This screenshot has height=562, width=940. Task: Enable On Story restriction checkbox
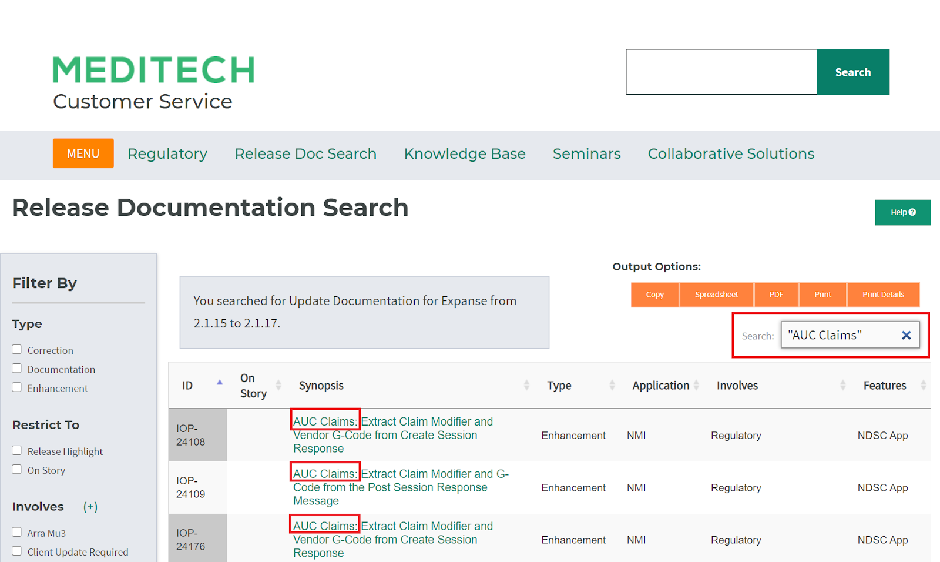pos(16,470)
